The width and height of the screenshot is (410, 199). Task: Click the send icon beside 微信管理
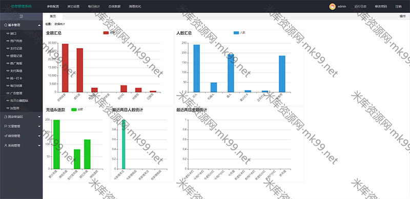coord(6,136)
